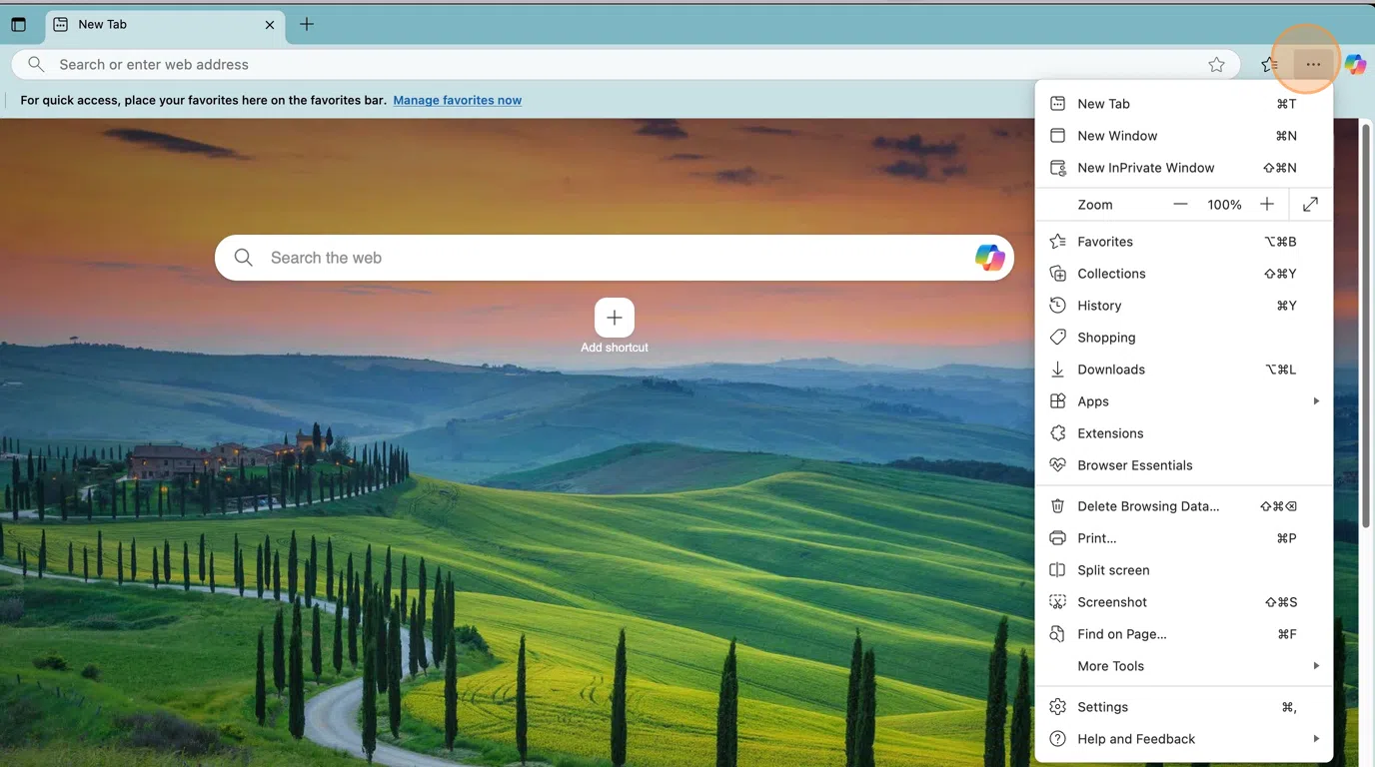Open Copilot from the browser toolbar
The image size is (1375, 767).
point(1355,65)
